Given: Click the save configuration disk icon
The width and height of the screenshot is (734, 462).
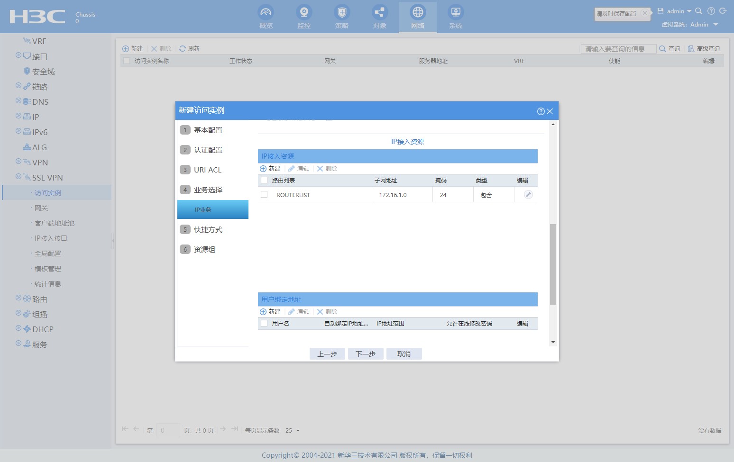Looking at the screenshot, I should coord(661,11).
